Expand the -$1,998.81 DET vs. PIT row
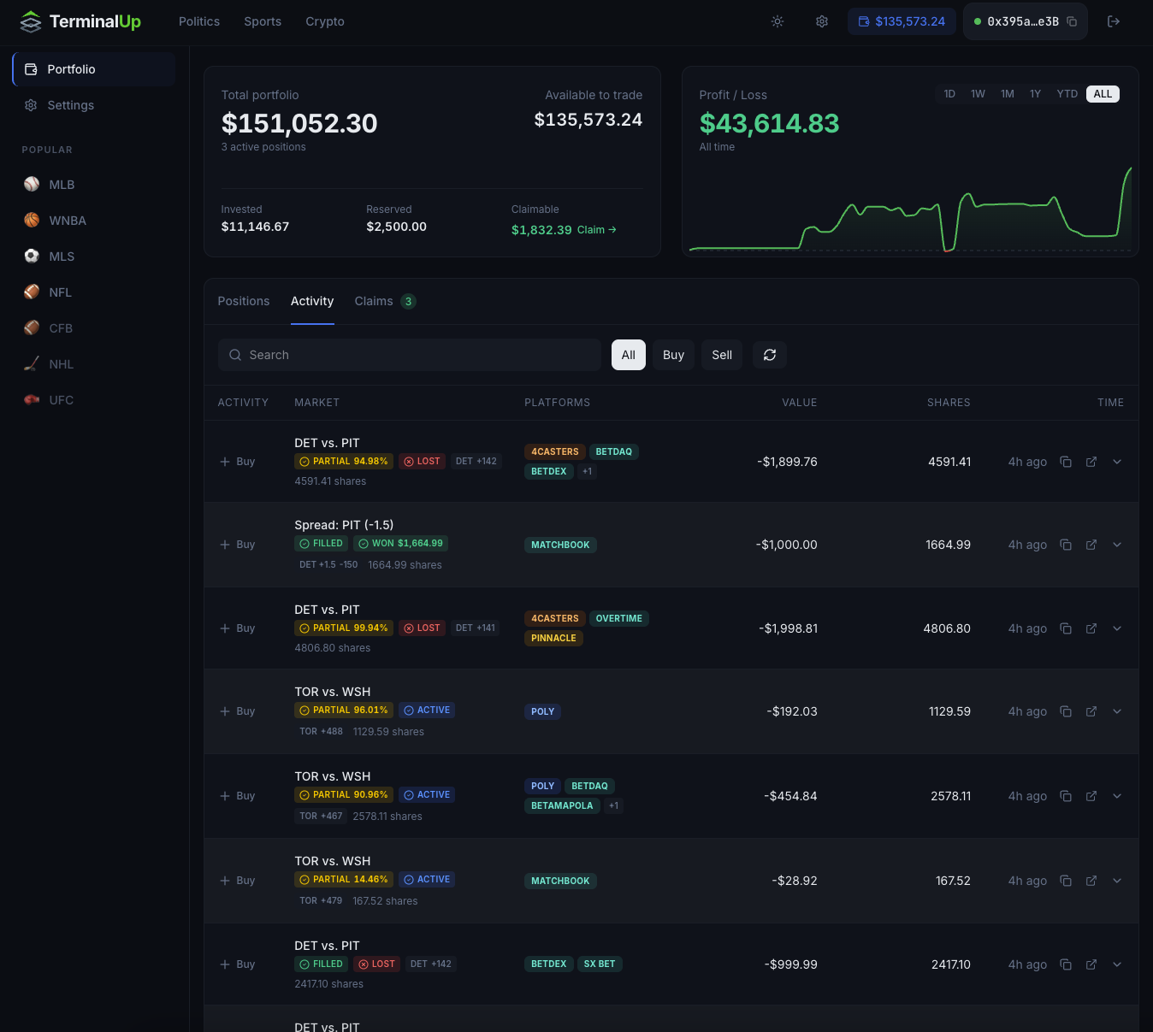 [1117, 628]
